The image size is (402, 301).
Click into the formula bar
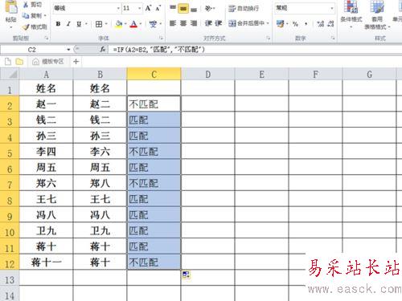tap(255, 50)
